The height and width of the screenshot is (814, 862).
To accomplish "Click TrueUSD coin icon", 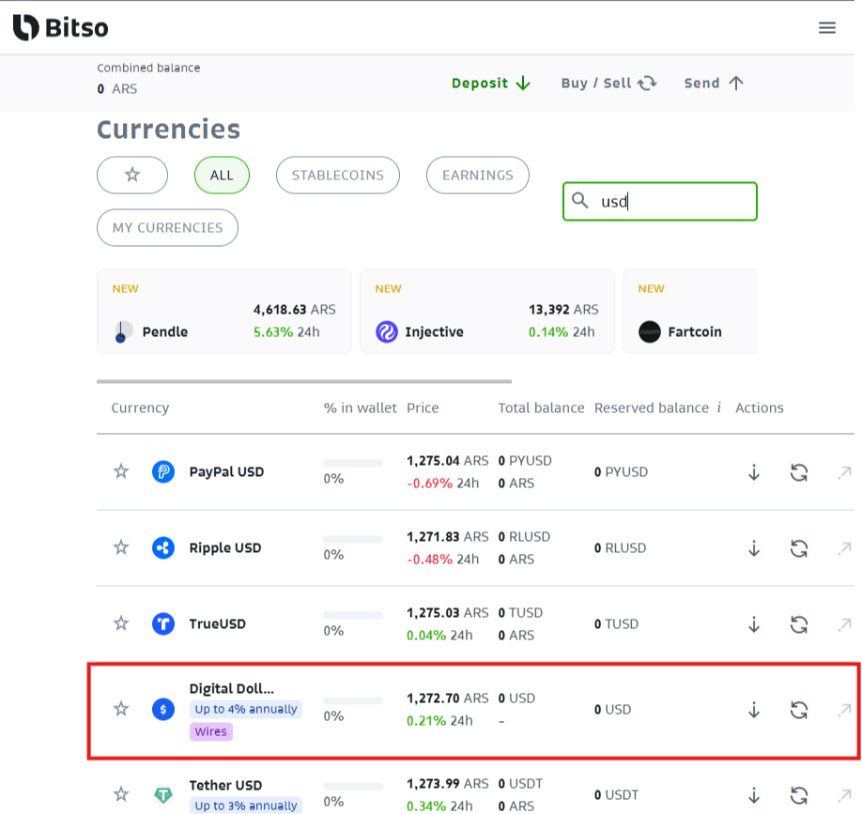I will click(163, 623).
